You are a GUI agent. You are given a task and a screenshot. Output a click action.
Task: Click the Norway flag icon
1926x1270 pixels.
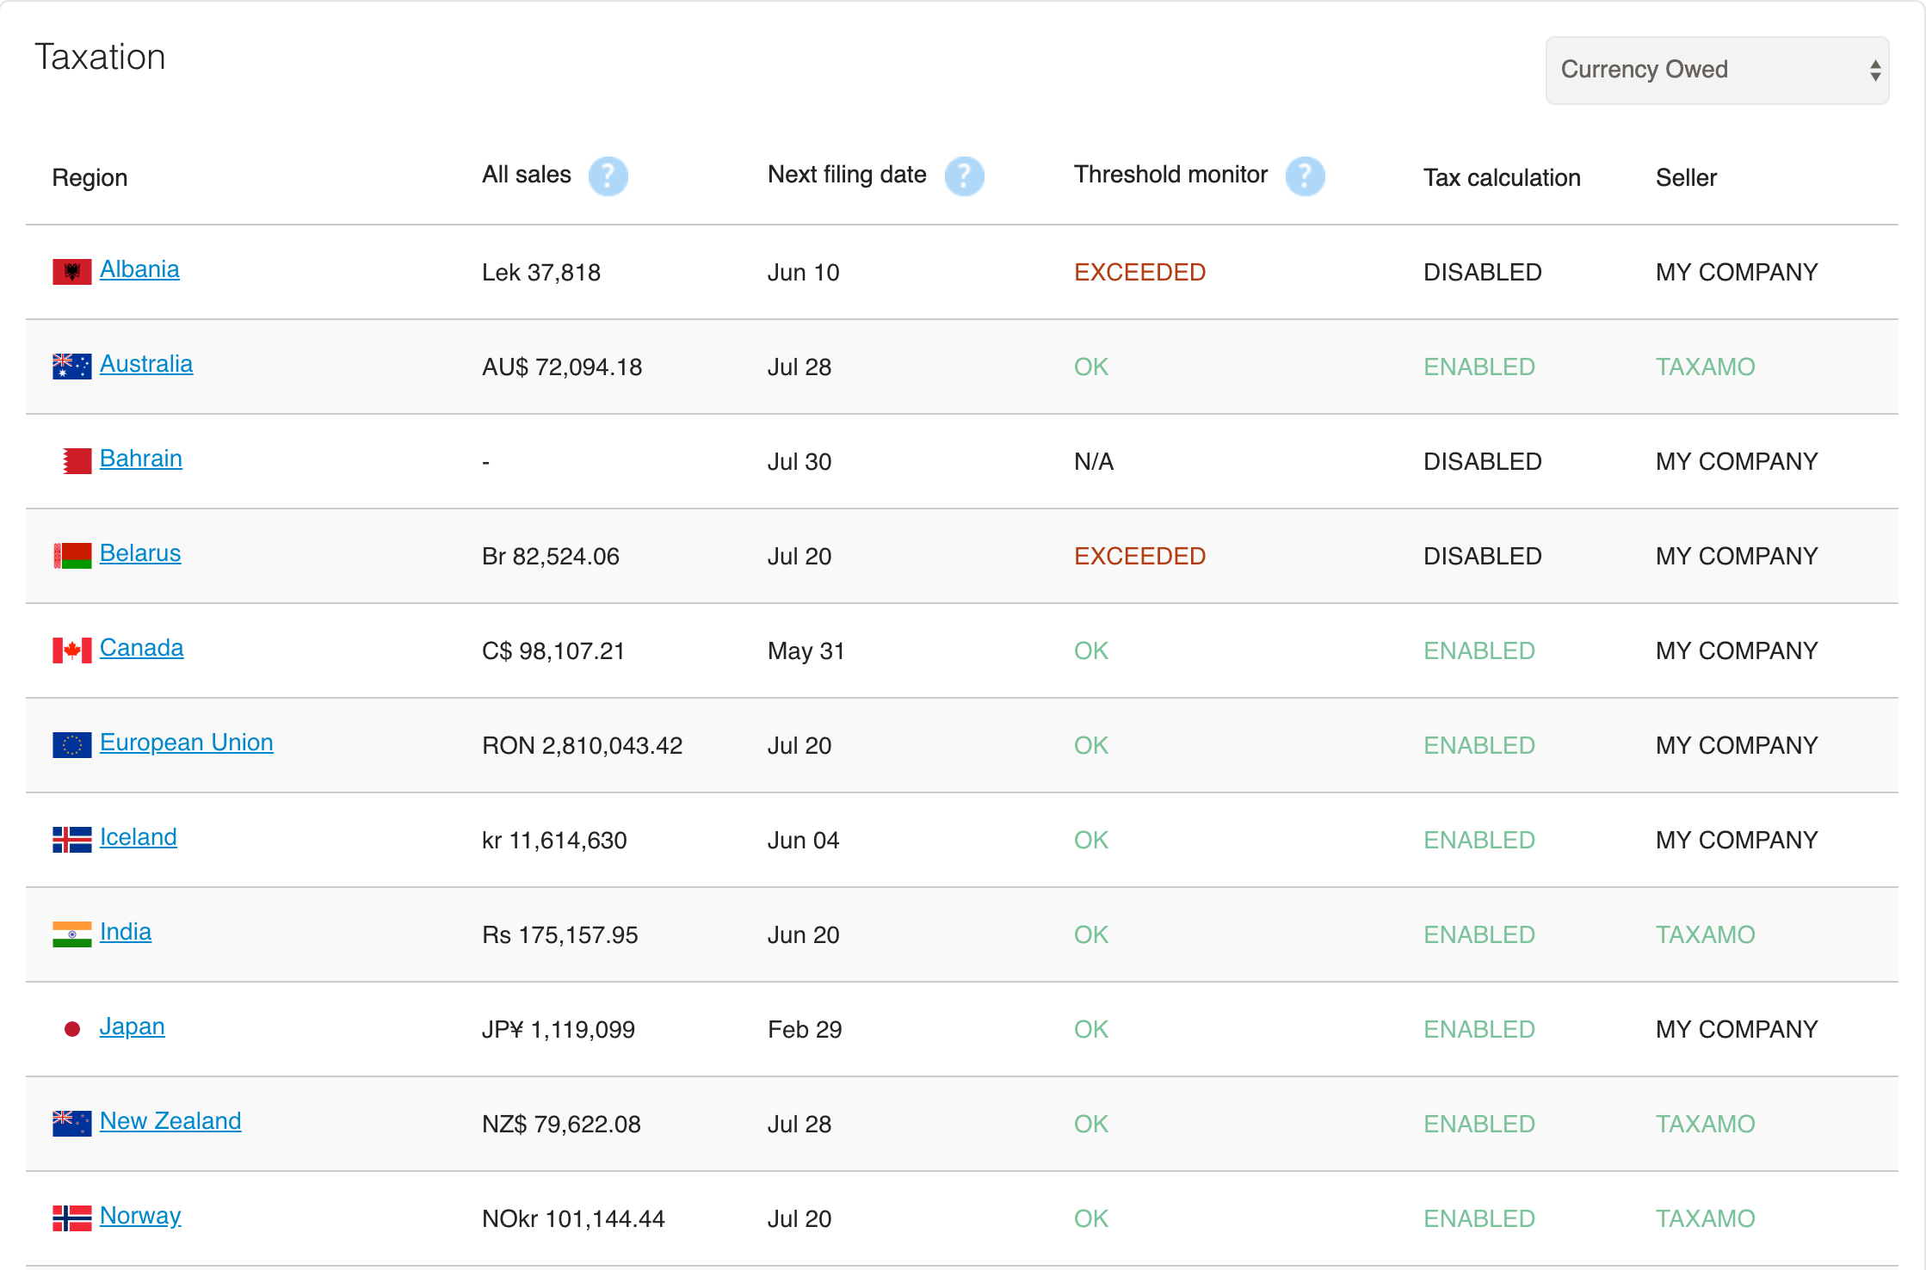(71, 1218)
